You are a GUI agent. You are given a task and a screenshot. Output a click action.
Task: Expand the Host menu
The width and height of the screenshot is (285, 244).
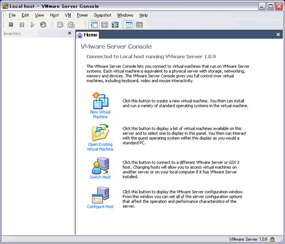(x=54, y=15)
